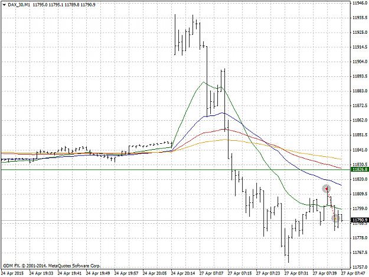
Task: Click the 11851.5 price axis label
Action: pyautogui.click(x=360, y=135)
